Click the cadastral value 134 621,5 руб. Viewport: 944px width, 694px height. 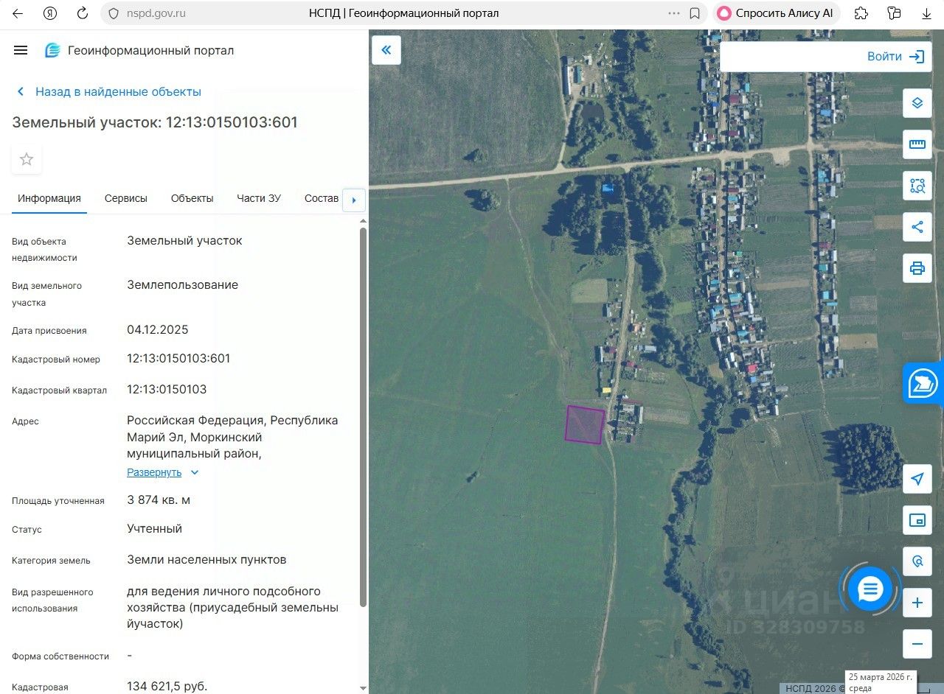[x=167, y=687]
